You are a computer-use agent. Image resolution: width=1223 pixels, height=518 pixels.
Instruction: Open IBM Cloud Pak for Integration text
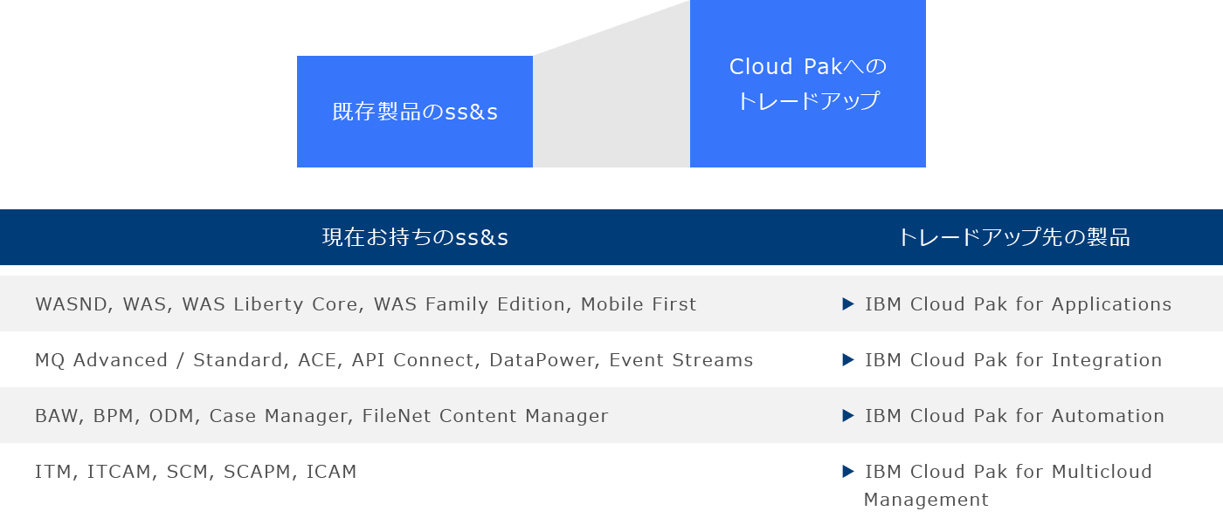[x=1013, y=360]
